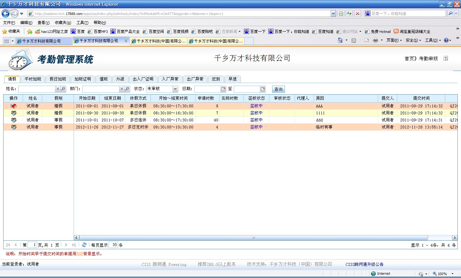Click the 查询 button

278,89
